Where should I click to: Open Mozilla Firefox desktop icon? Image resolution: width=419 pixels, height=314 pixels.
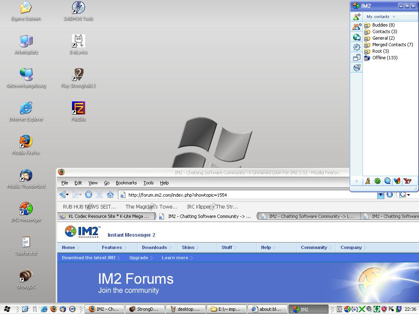pyautogui.click(x=26, y=145)
